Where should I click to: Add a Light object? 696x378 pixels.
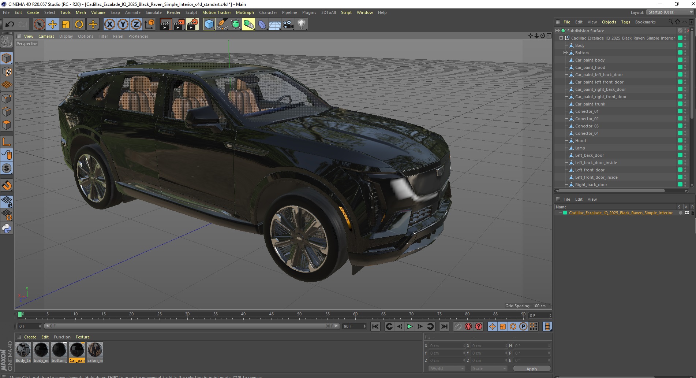pos(302,25)
